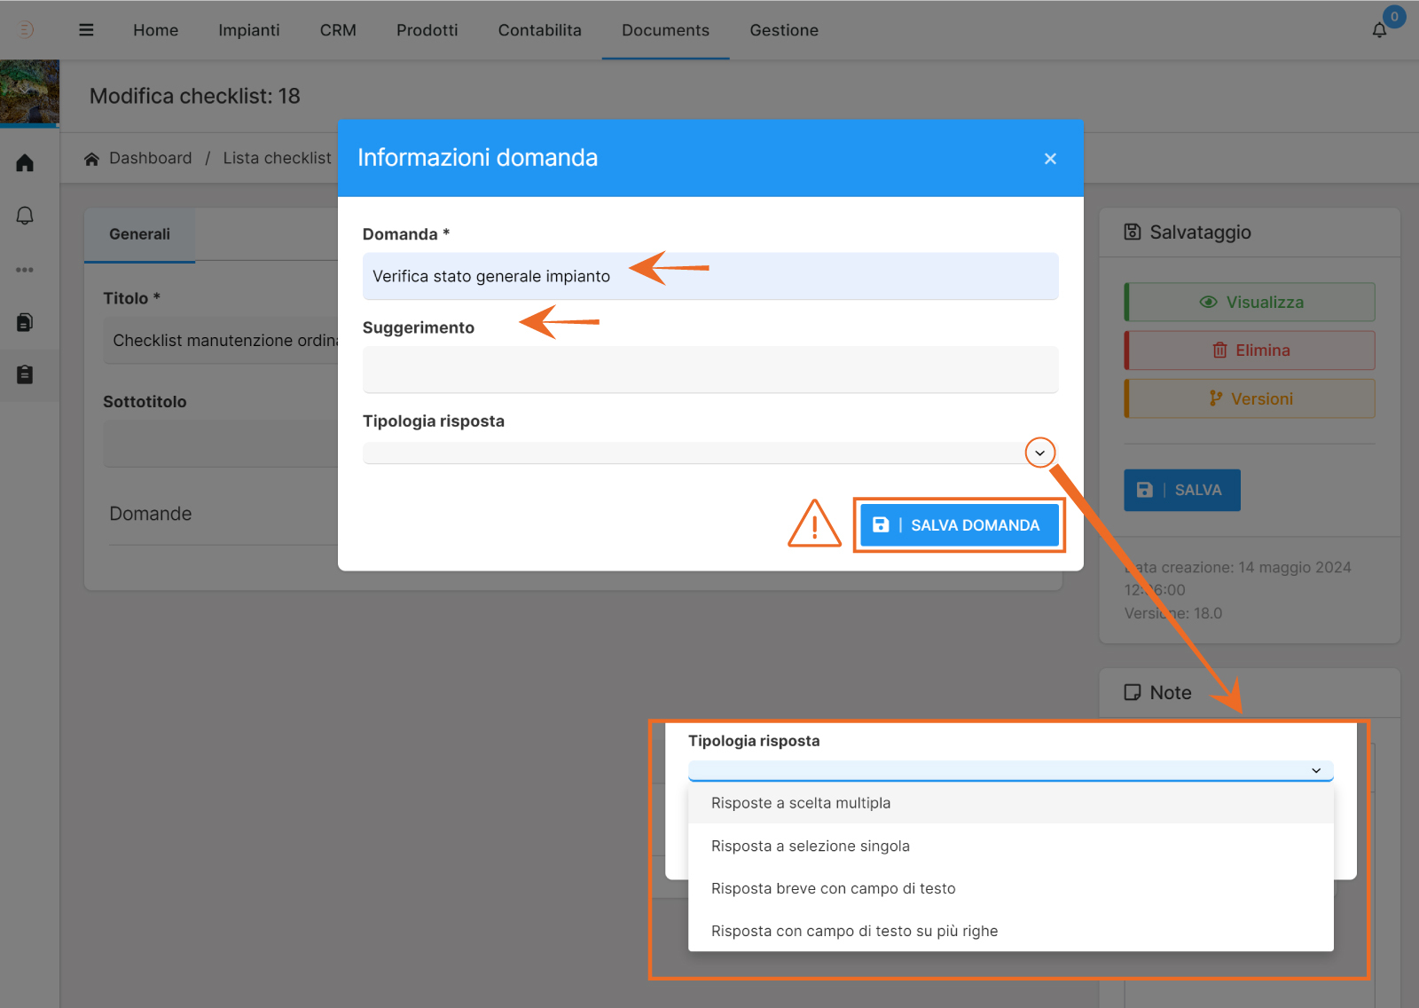Image resolution: width=1419 pixels, height=1008 pixels.
Task: Select the clipboard checklist sidebar icon
Action: click(25, 374)
